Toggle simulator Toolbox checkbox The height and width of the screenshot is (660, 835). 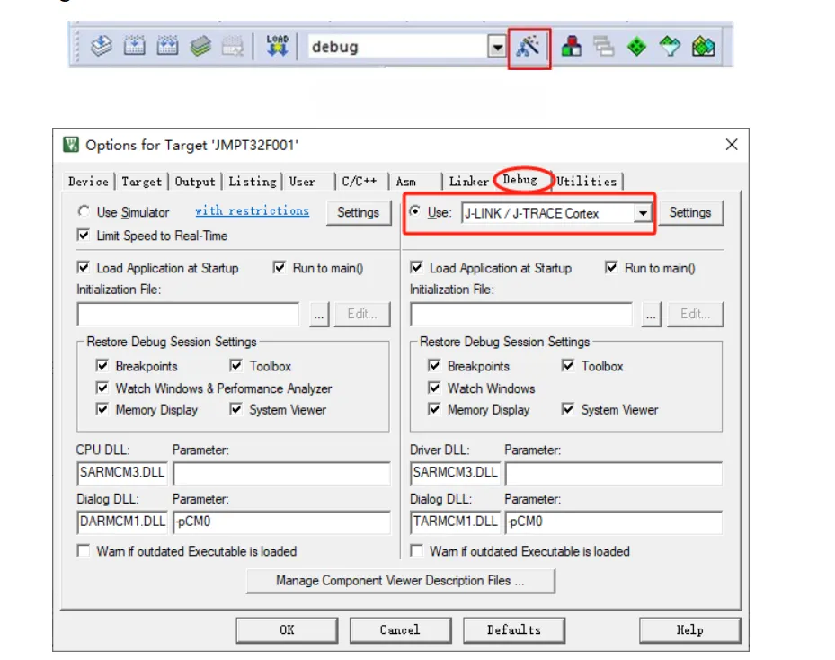pos(235,365)
